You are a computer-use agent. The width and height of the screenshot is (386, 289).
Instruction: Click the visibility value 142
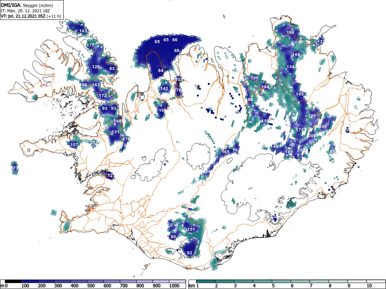(x=164, y=89)
